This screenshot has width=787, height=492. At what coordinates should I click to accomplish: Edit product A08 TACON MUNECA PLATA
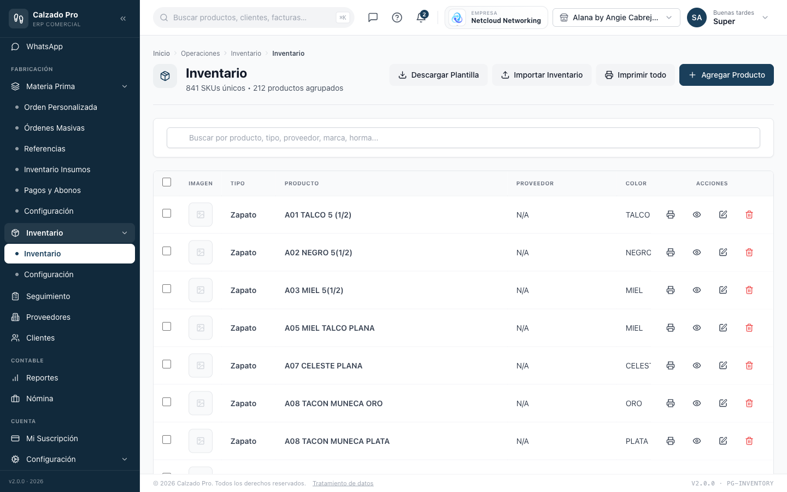pyautogui.click(x=723, y=441)
